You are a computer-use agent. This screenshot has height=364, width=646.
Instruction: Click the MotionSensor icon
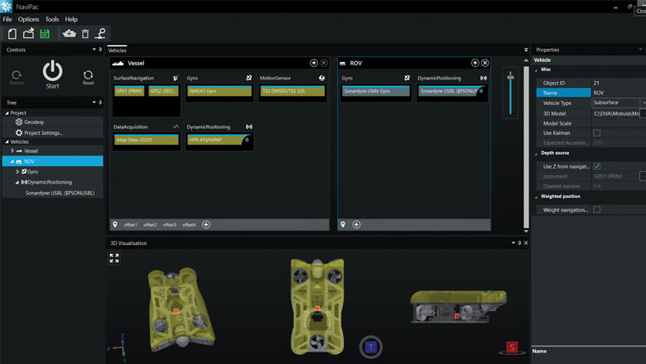[x=322, y=78]
